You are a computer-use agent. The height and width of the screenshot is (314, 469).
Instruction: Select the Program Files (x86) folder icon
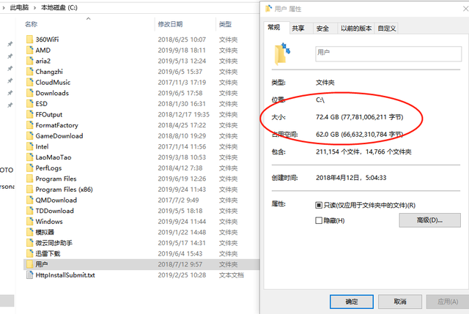pyautogui.click(x=29, y=190)
